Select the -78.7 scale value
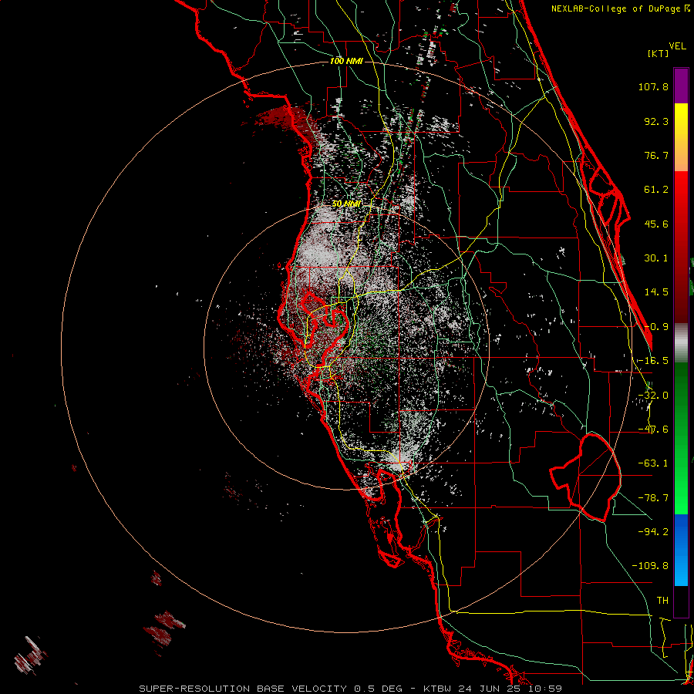This screenshot has height=694, width=694. 653,498
